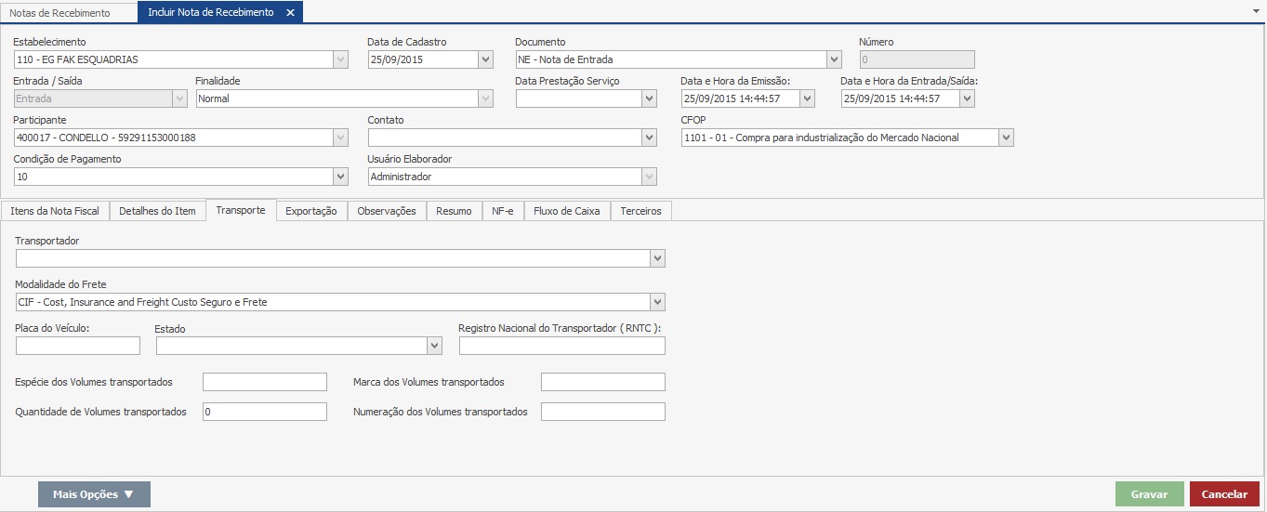Image resolution: width=1267 pixels, height=512 pixels.
Task: Expand Modalidade do Frete dropdown
Action: 657,302
